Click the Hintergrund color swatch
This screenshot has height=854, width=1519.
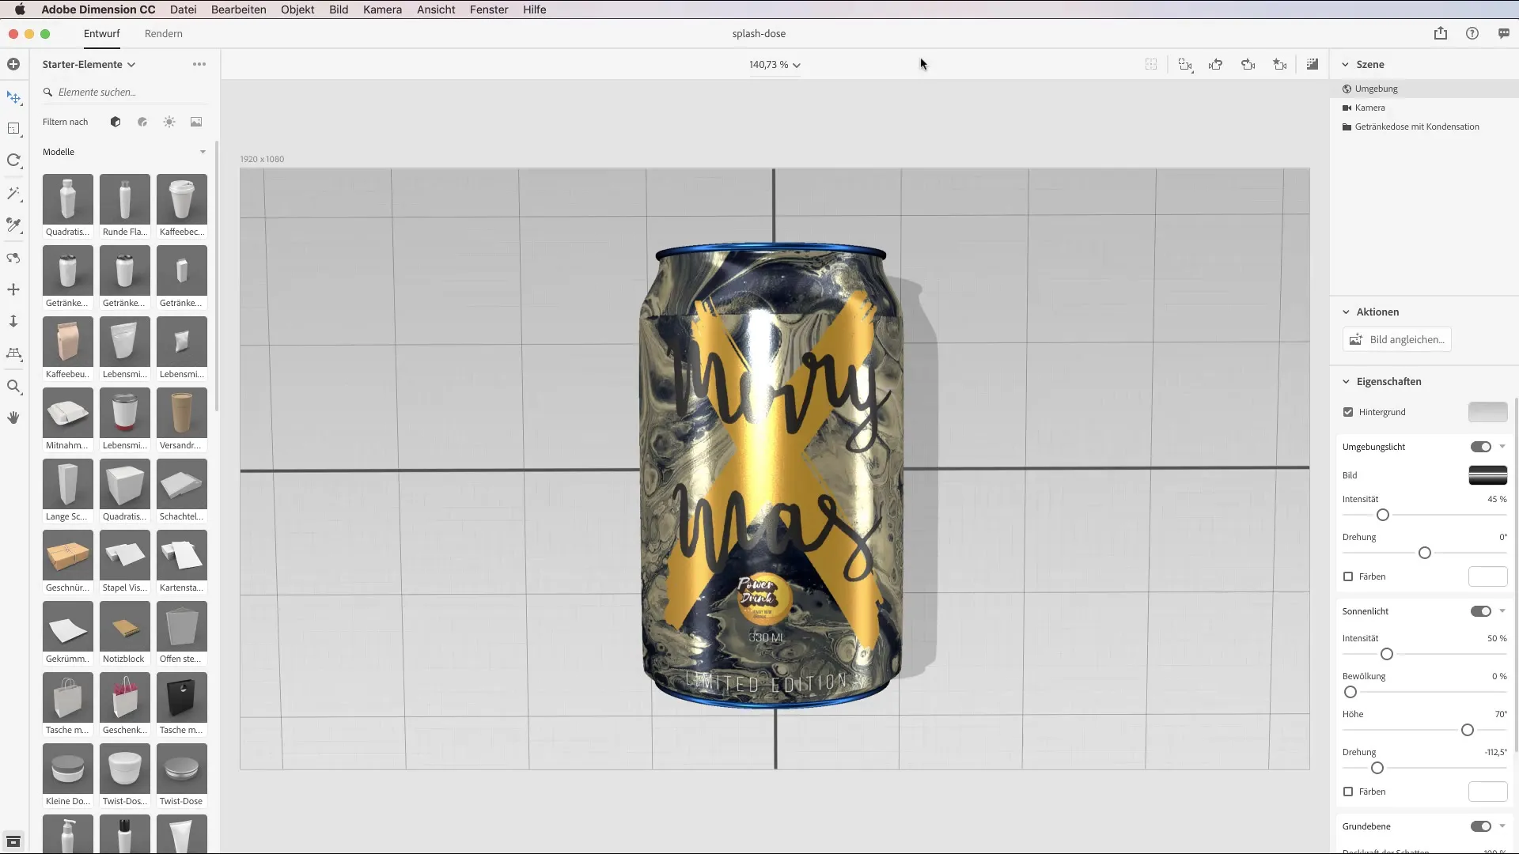tap(1487, 412)
